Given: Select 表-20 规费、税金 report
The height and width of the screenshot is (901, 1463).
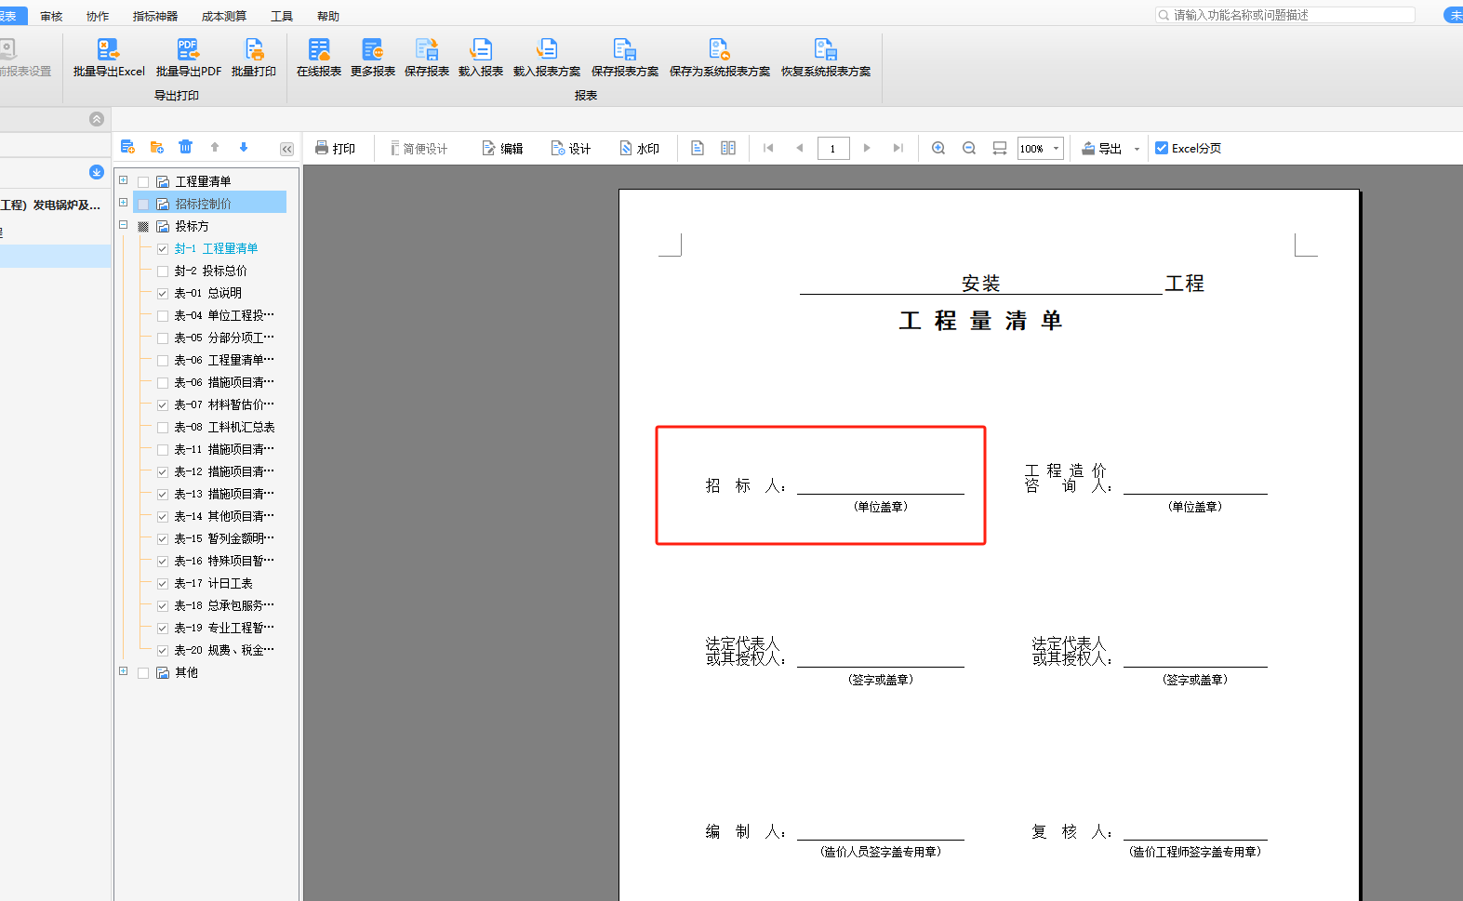Looking at the screenshot, I should (x=224, y=651).
